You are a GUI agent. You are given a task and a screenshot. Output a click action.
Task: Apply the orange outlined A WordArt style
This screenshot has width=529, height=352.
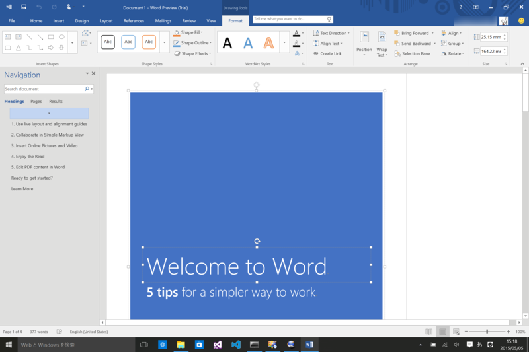click(268, 43)
